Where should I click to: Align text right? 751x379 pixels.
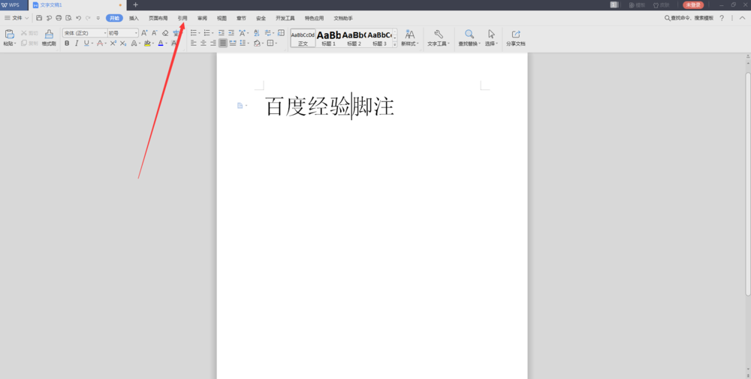coord(213,43)
